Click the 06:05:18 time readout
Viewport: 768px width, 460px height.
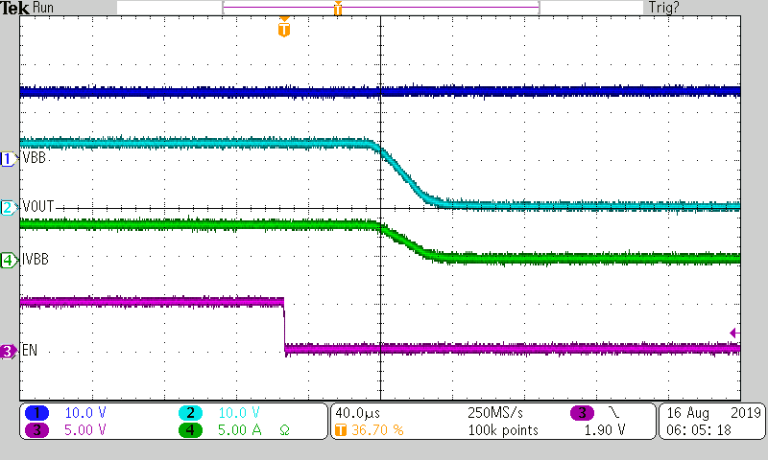(699, 430)
